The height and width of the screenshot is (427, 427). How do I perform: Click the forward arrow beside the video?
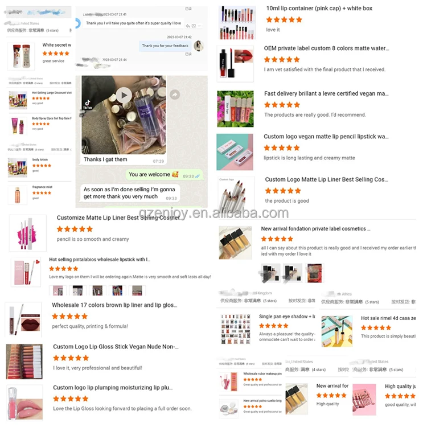pos(175,95)
